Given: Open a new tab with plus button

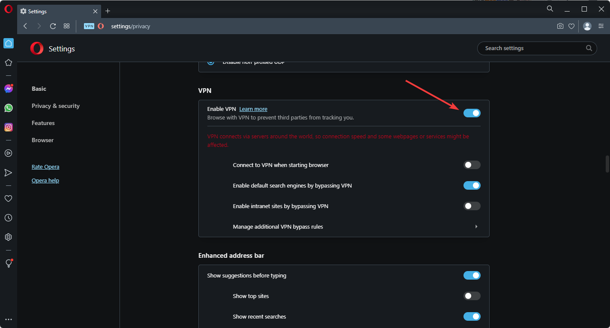Looking at the screenshot, I should (x=108, y=11).
